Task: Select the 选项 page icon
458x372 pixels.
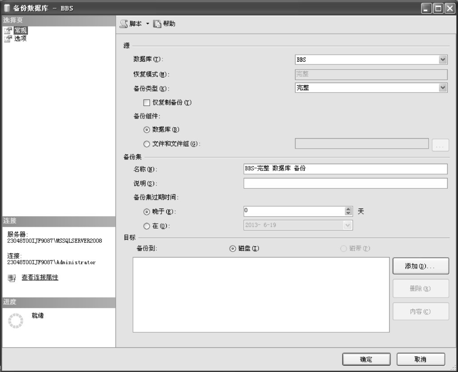Action: 8,39
